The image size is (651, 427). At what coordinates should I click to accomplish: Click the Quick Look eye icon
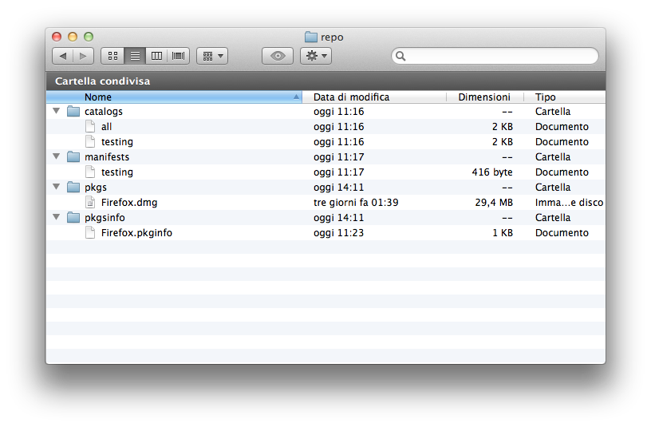[x=278, y=56]
